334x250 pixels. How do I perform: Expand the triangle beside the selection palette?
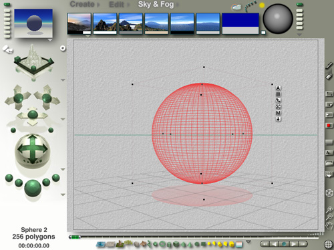pos(248,242)
